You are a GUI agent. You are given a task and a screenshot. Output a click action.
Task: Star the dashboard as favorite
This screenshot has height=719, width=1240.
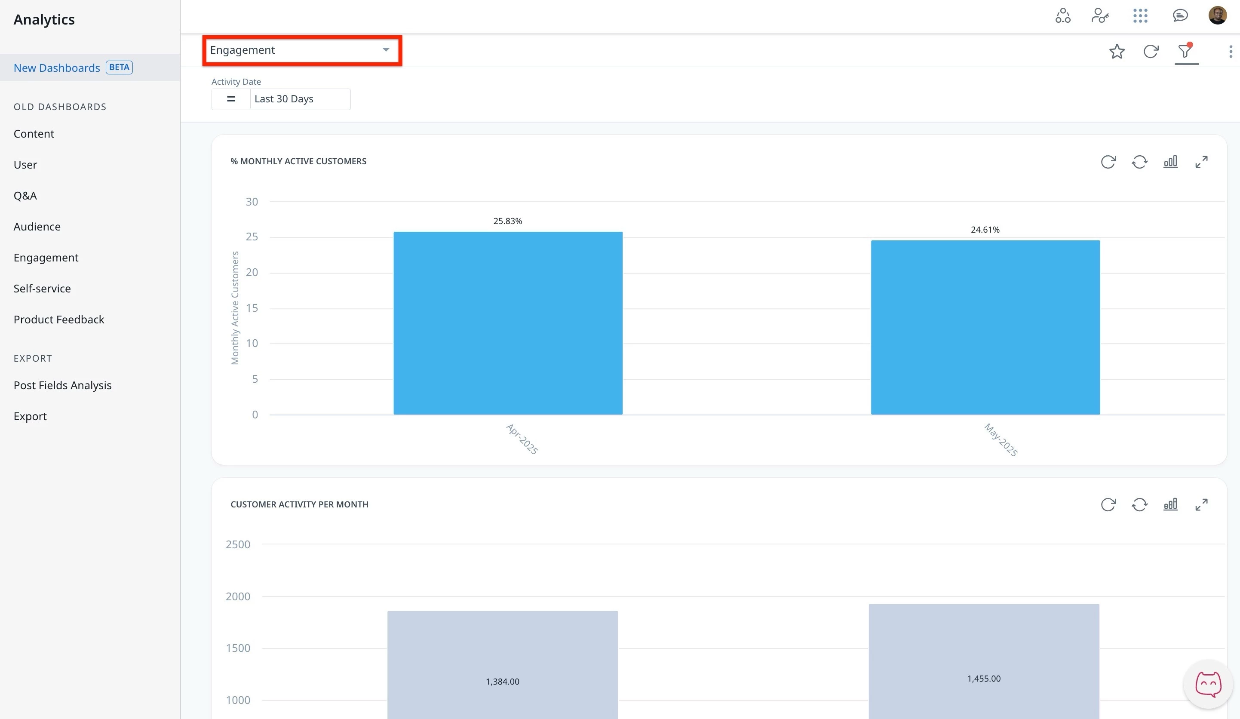pyautogui.click(x=1117, y=51)
